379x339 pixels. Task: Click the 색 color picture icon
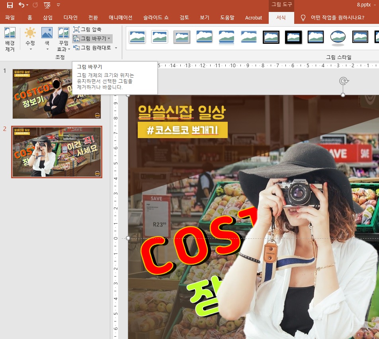coord(47,33)
